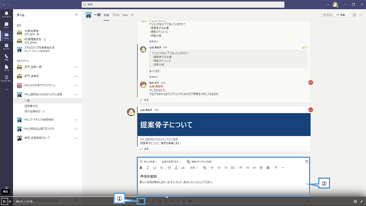Open the Activity feed in the sidebar

(x=6, y=15)
